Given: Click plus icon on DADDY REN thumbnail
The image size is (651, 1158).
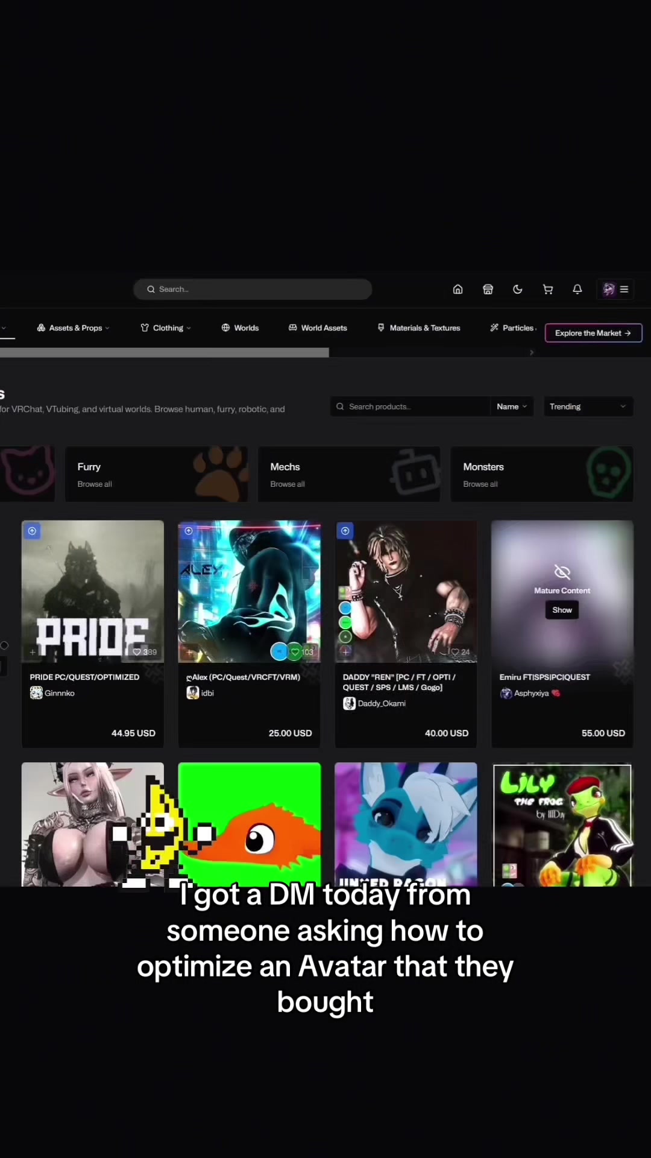Looking at the screenshot, I should (x=346, y=652).
